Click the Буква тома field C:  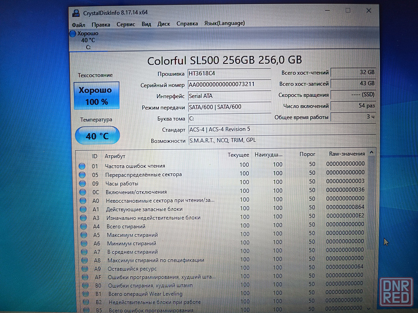coord(229,118)
